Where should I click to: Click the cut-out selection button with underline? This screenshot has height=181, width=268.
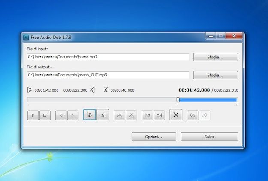(132, 115)
